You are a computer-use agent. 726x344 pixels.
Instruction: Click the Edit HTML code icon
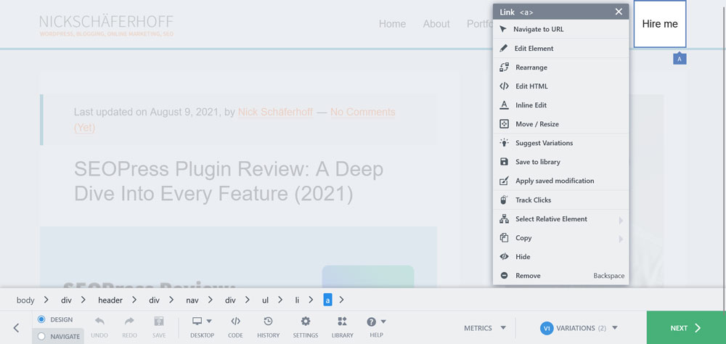(505, 86)
